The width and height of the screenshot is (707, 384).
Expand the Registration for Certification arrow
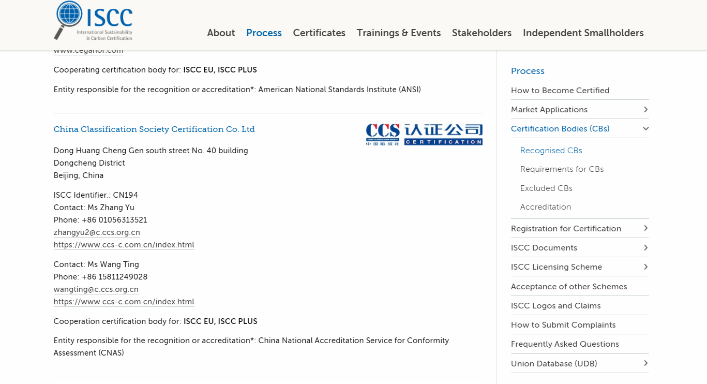(645, 229)
